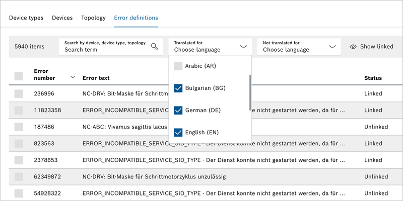Collapse the Translated for language dropdown

(243, 47)
